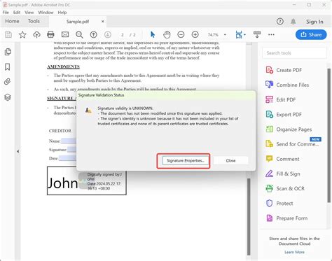Select the Sample.pdf document tab

click(78, 22)
